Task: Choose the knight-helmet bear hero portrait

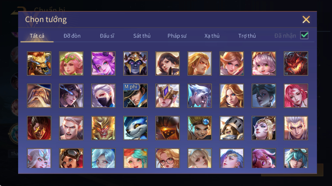Action: (232, 128)
